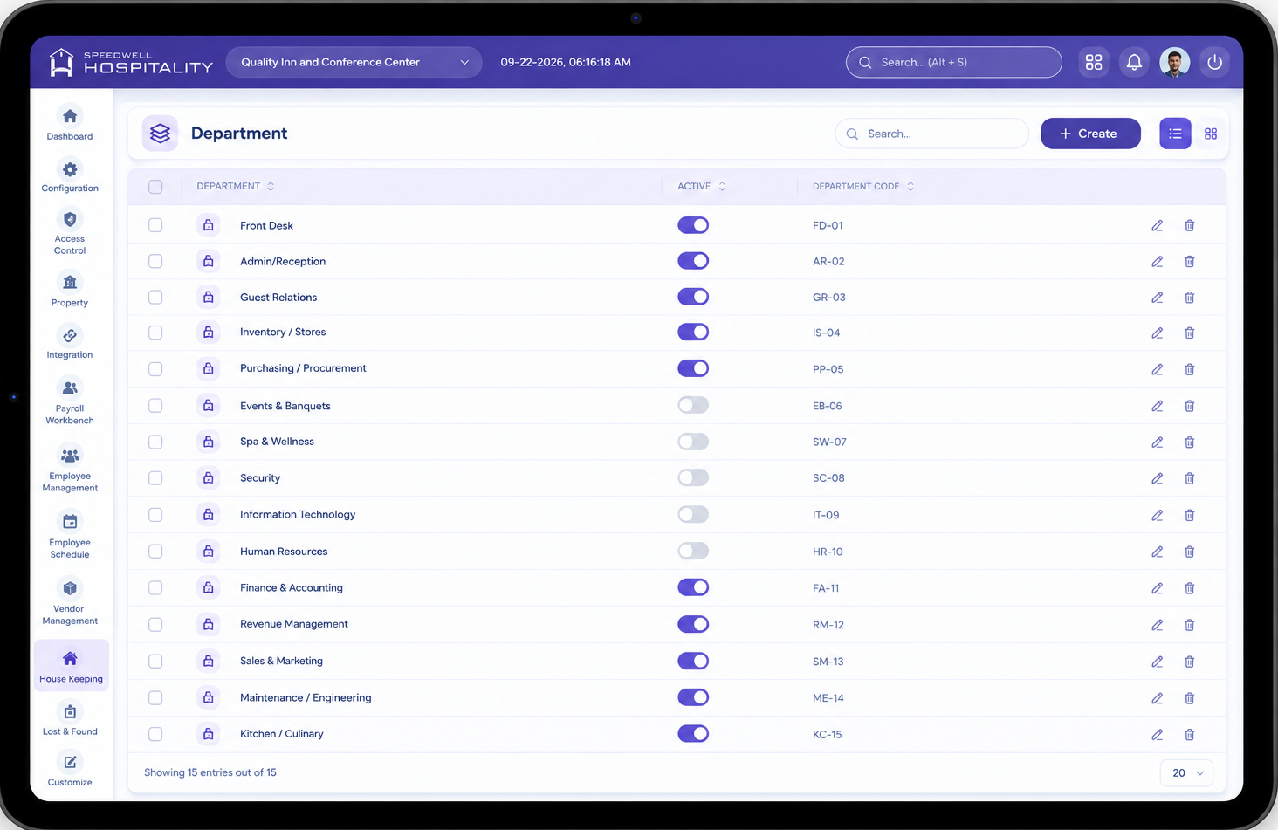Edit the Guest Relations department
The height and width of the screenshot is (830, 1278).
(1157, 298)
